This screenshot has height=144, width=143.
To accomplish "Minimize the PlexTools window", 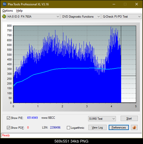I will pyautogui.click(x=114, y=4).
